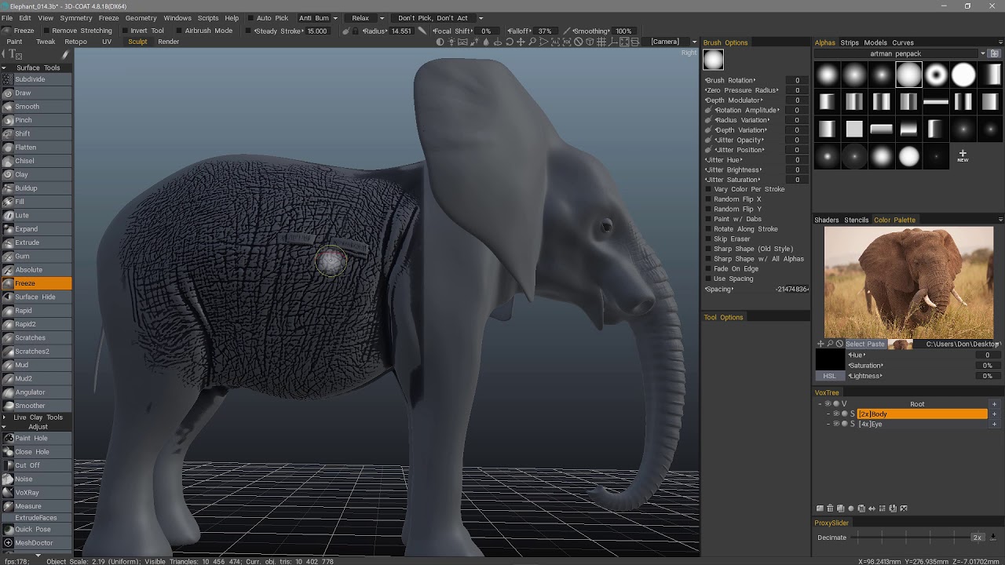Image resolution: width=1005 pixels, height=565 pixels.
Task: Collapse the Adjust tools section
Action: click(x=4, y=427)
